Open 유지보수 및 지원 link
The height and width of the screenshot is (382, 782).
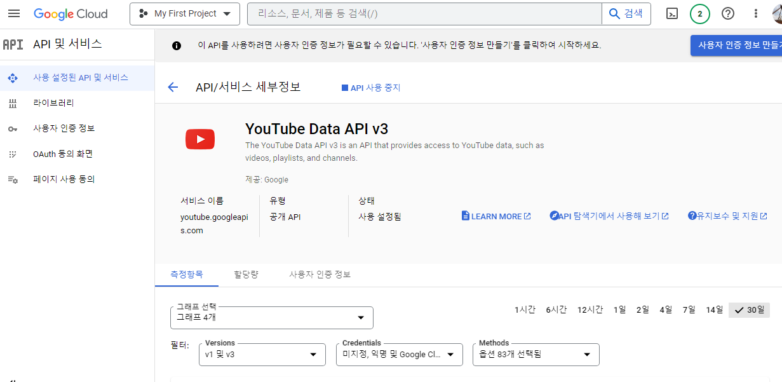727,216
